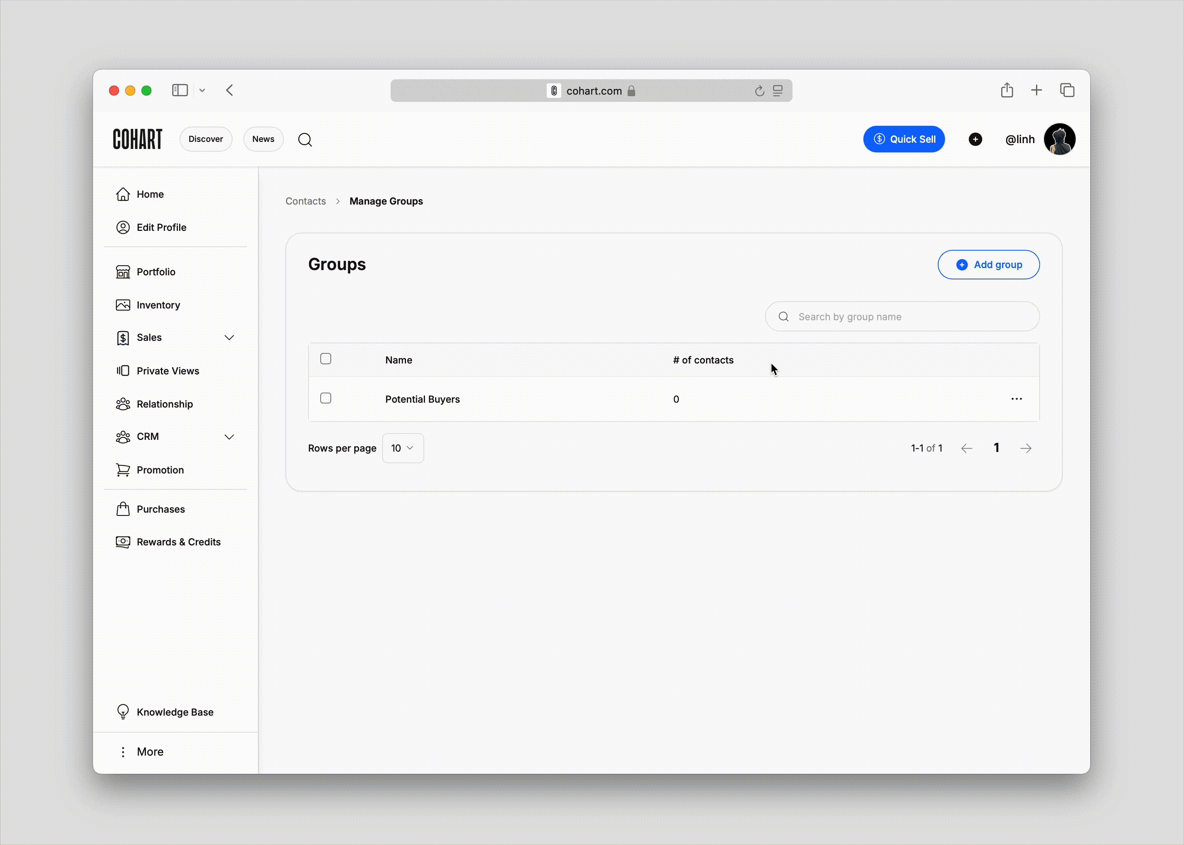Click the News pill button
The image size is (1184, 845).
click(x=263, y=139)
